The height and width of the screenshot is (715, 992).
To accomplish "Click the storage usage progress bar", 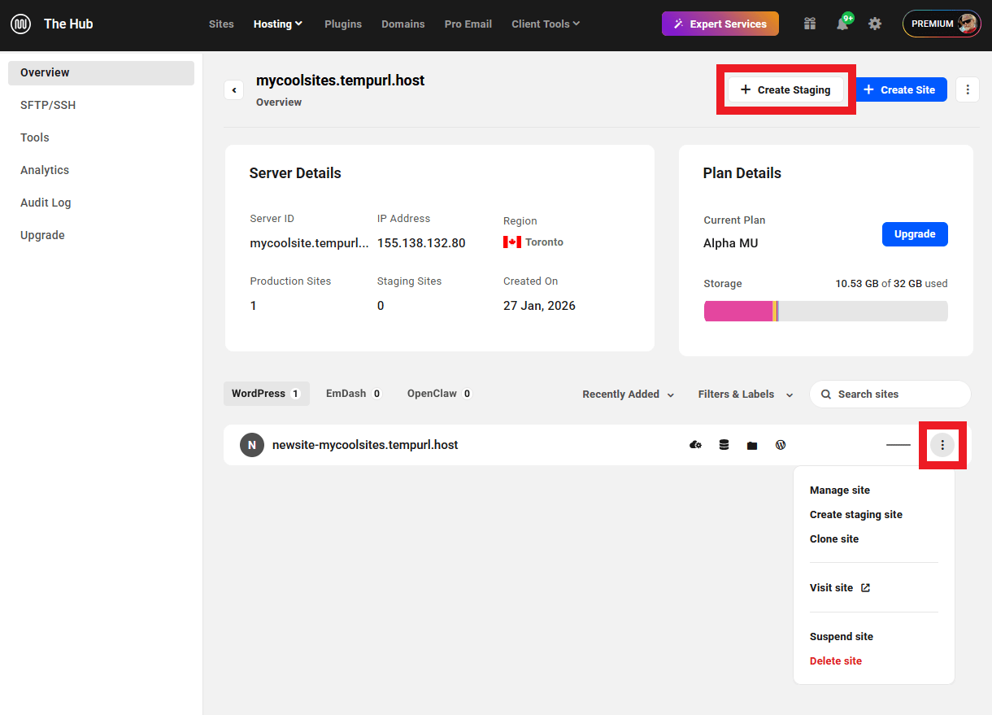I will tap(825, 311).
